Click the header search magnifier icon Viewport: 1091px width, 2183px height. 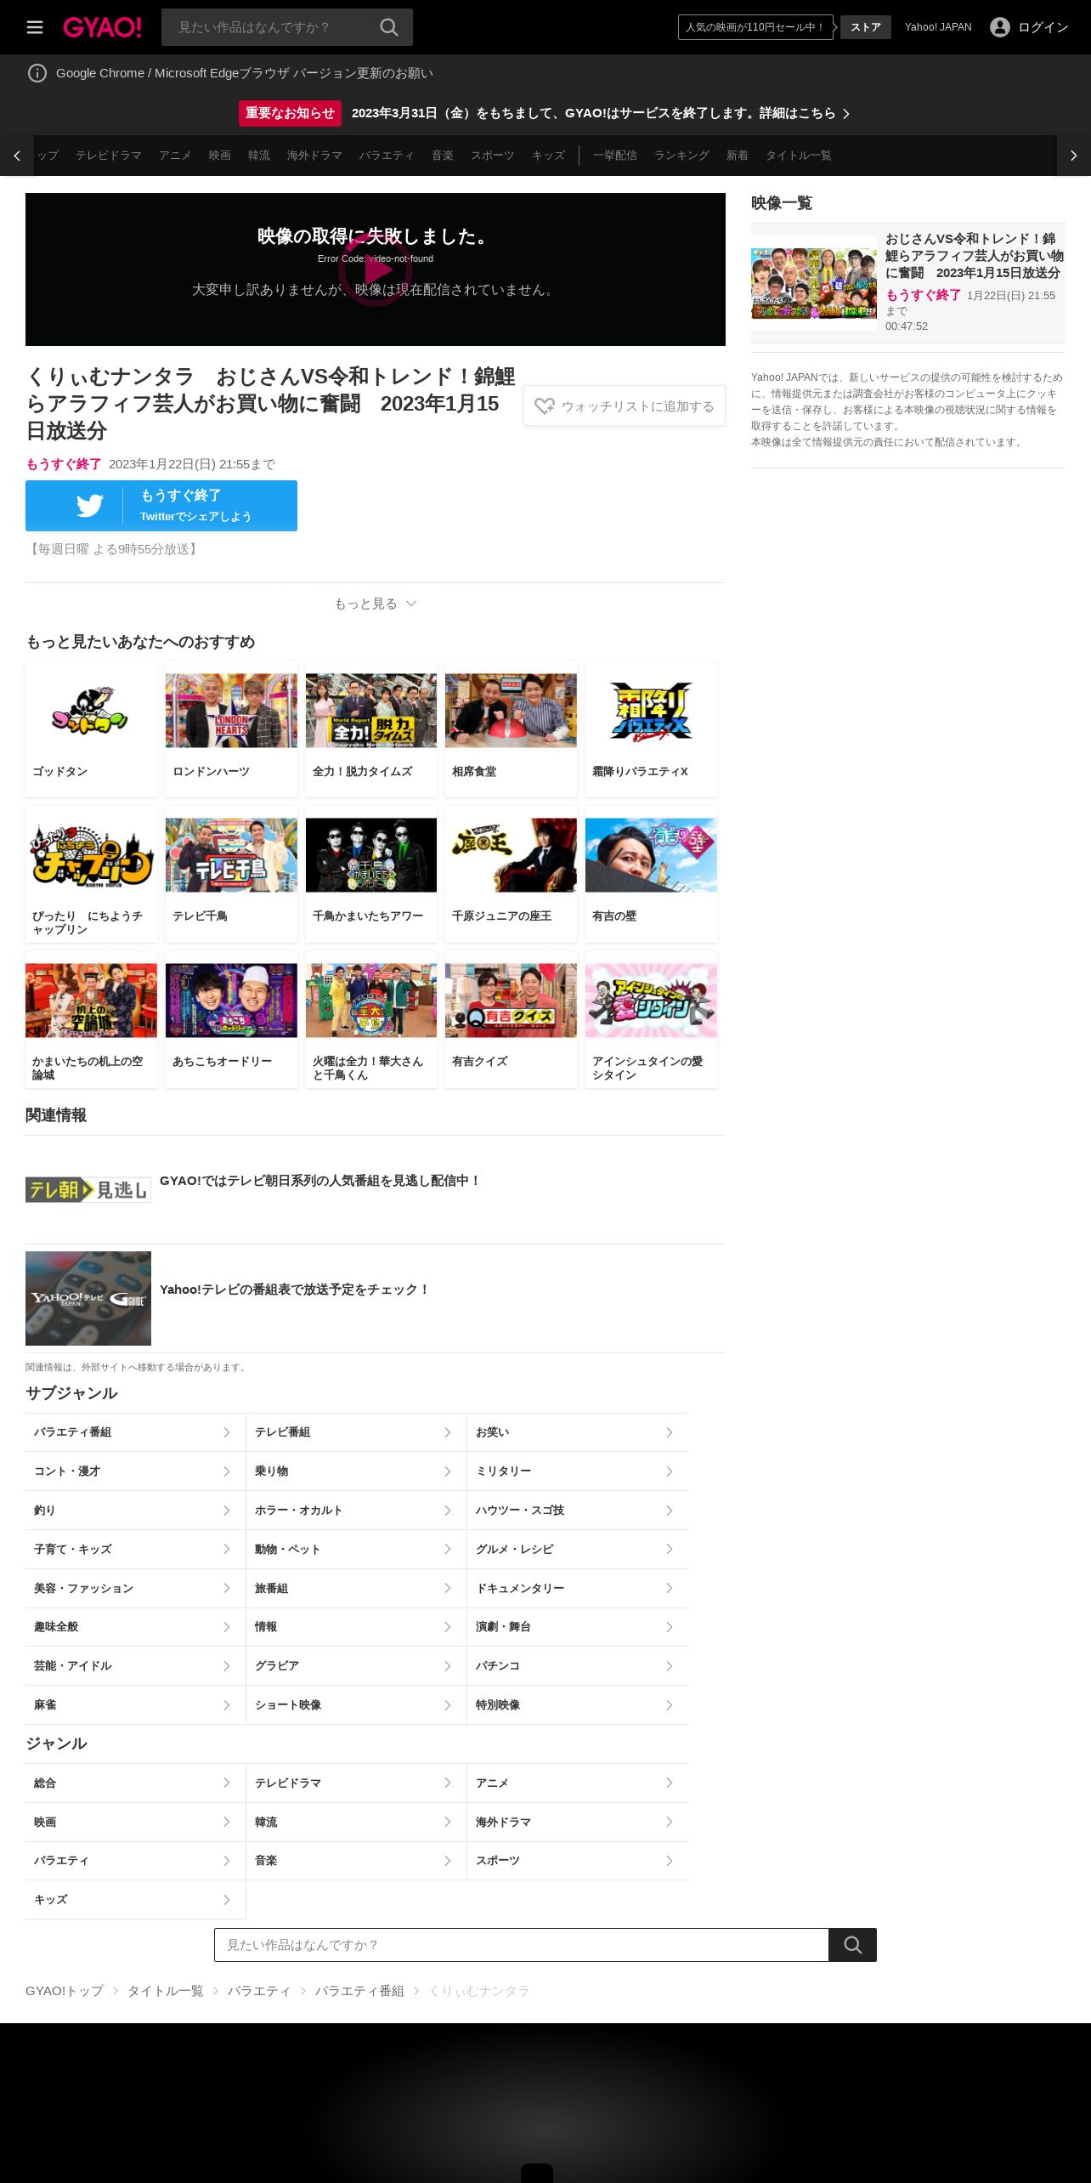[389, 27]
